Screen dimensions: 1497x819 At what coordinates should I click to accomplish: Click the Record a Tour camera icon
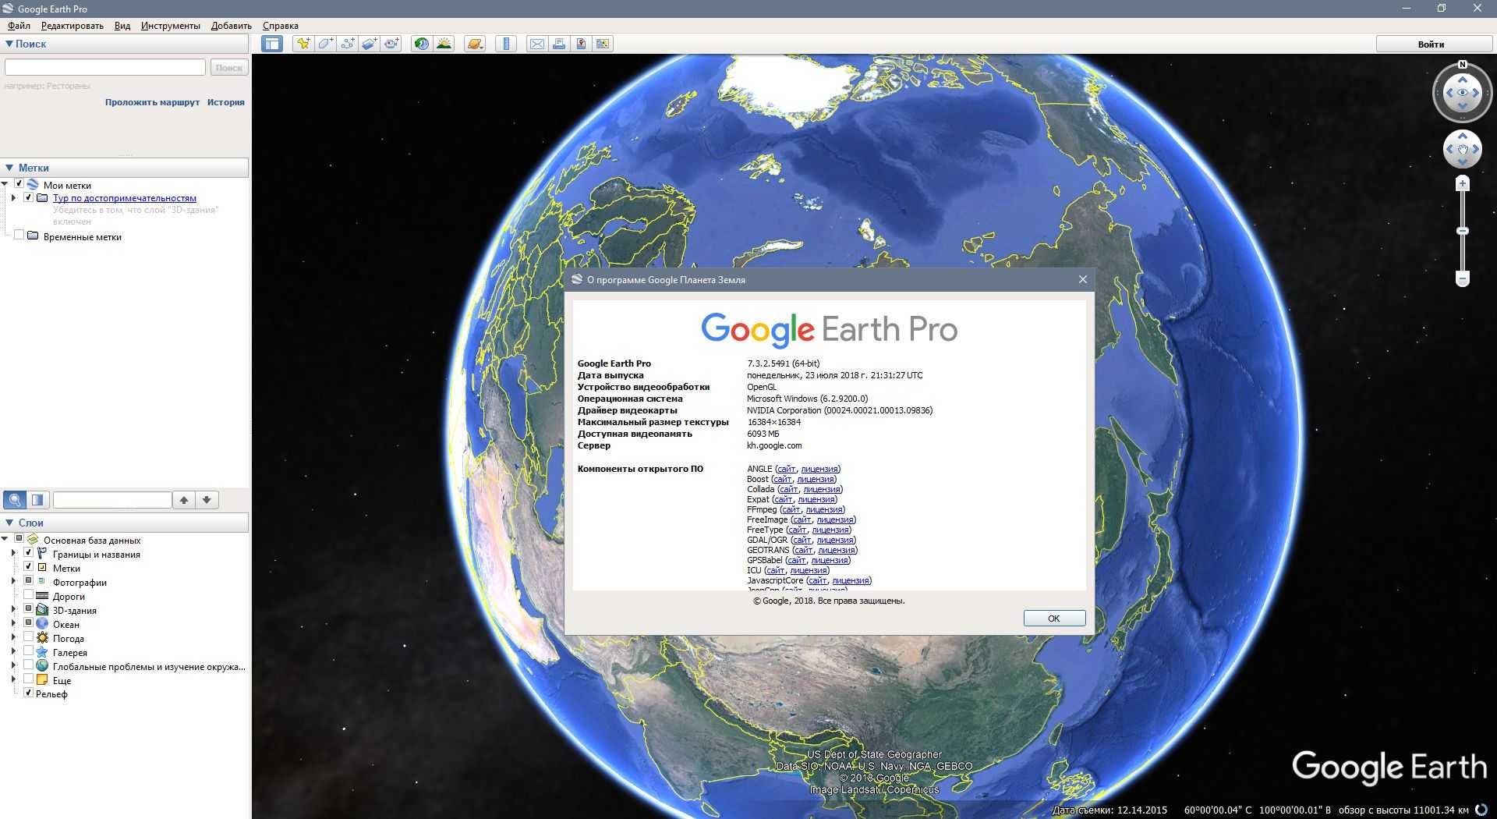[x=391, y=44]
